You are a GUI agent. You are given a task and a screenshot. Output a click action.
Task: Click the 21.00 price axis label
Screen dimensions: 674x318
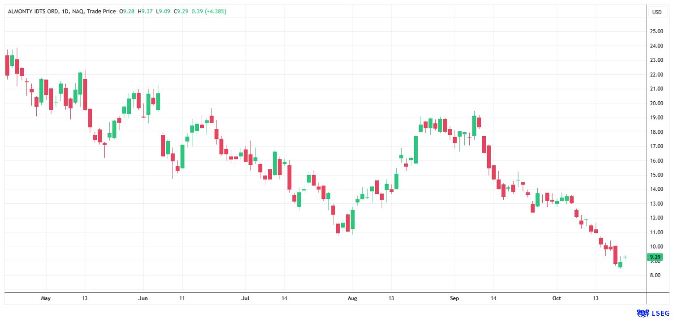[x=657, y=89]
